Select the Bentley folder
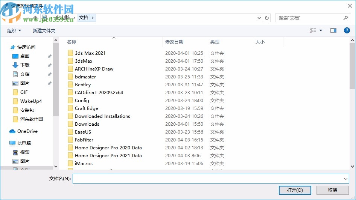 tap(83, 85)
